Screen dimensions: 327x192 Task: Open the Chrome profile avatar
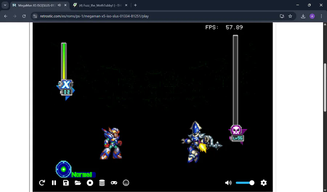click(312, 16)
